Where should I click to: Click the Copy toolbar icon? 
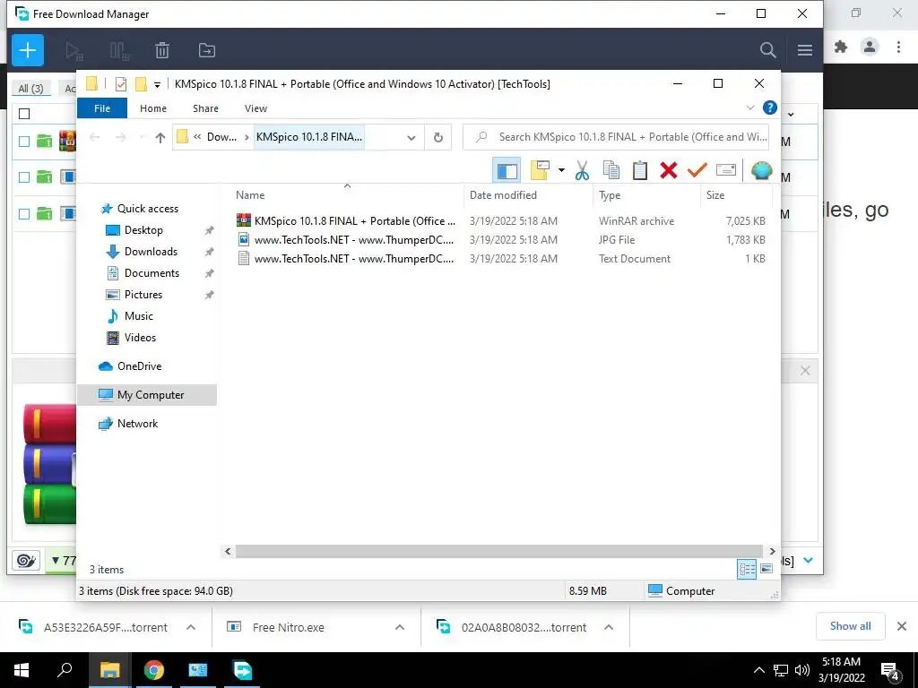pos(611,170)
